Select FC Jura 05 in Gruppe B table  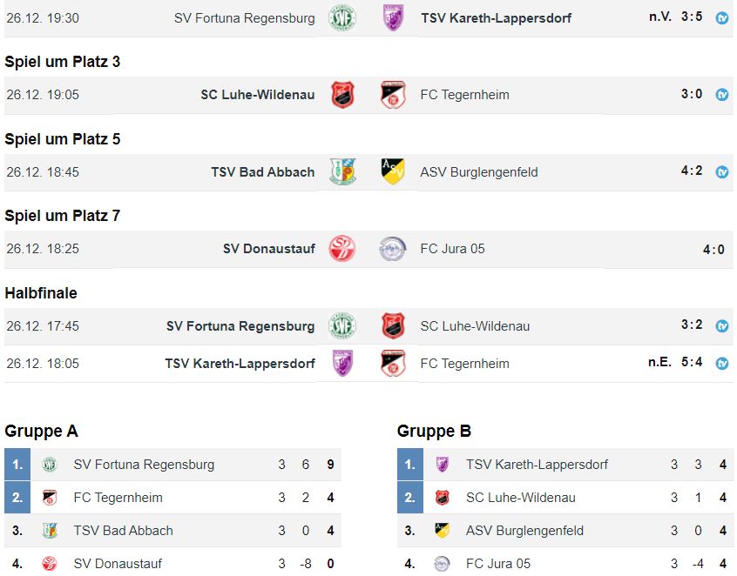point(498,563)
